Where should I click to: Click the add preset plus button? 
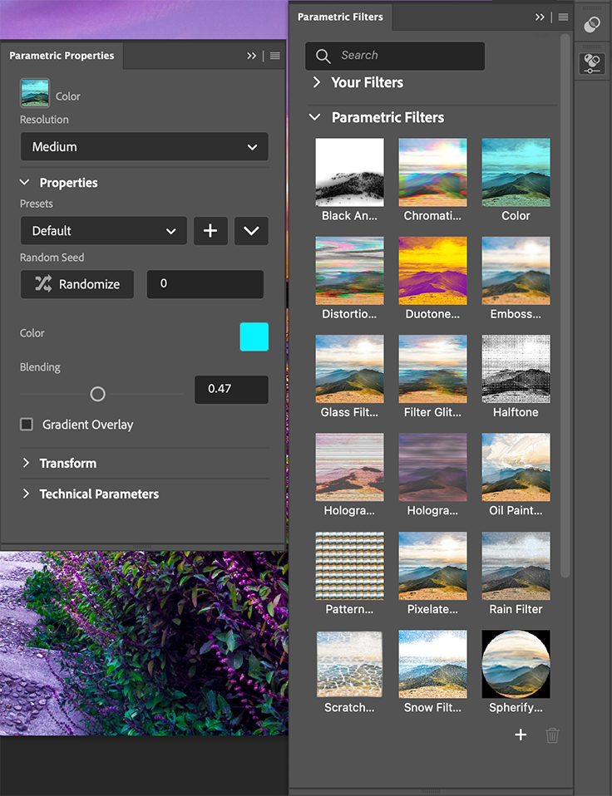210,231
